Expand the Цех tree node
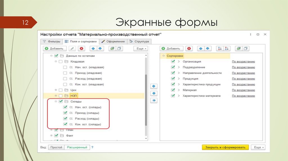Image resolution: width=288 pixels, height=161 pixels. pos(56,90)
